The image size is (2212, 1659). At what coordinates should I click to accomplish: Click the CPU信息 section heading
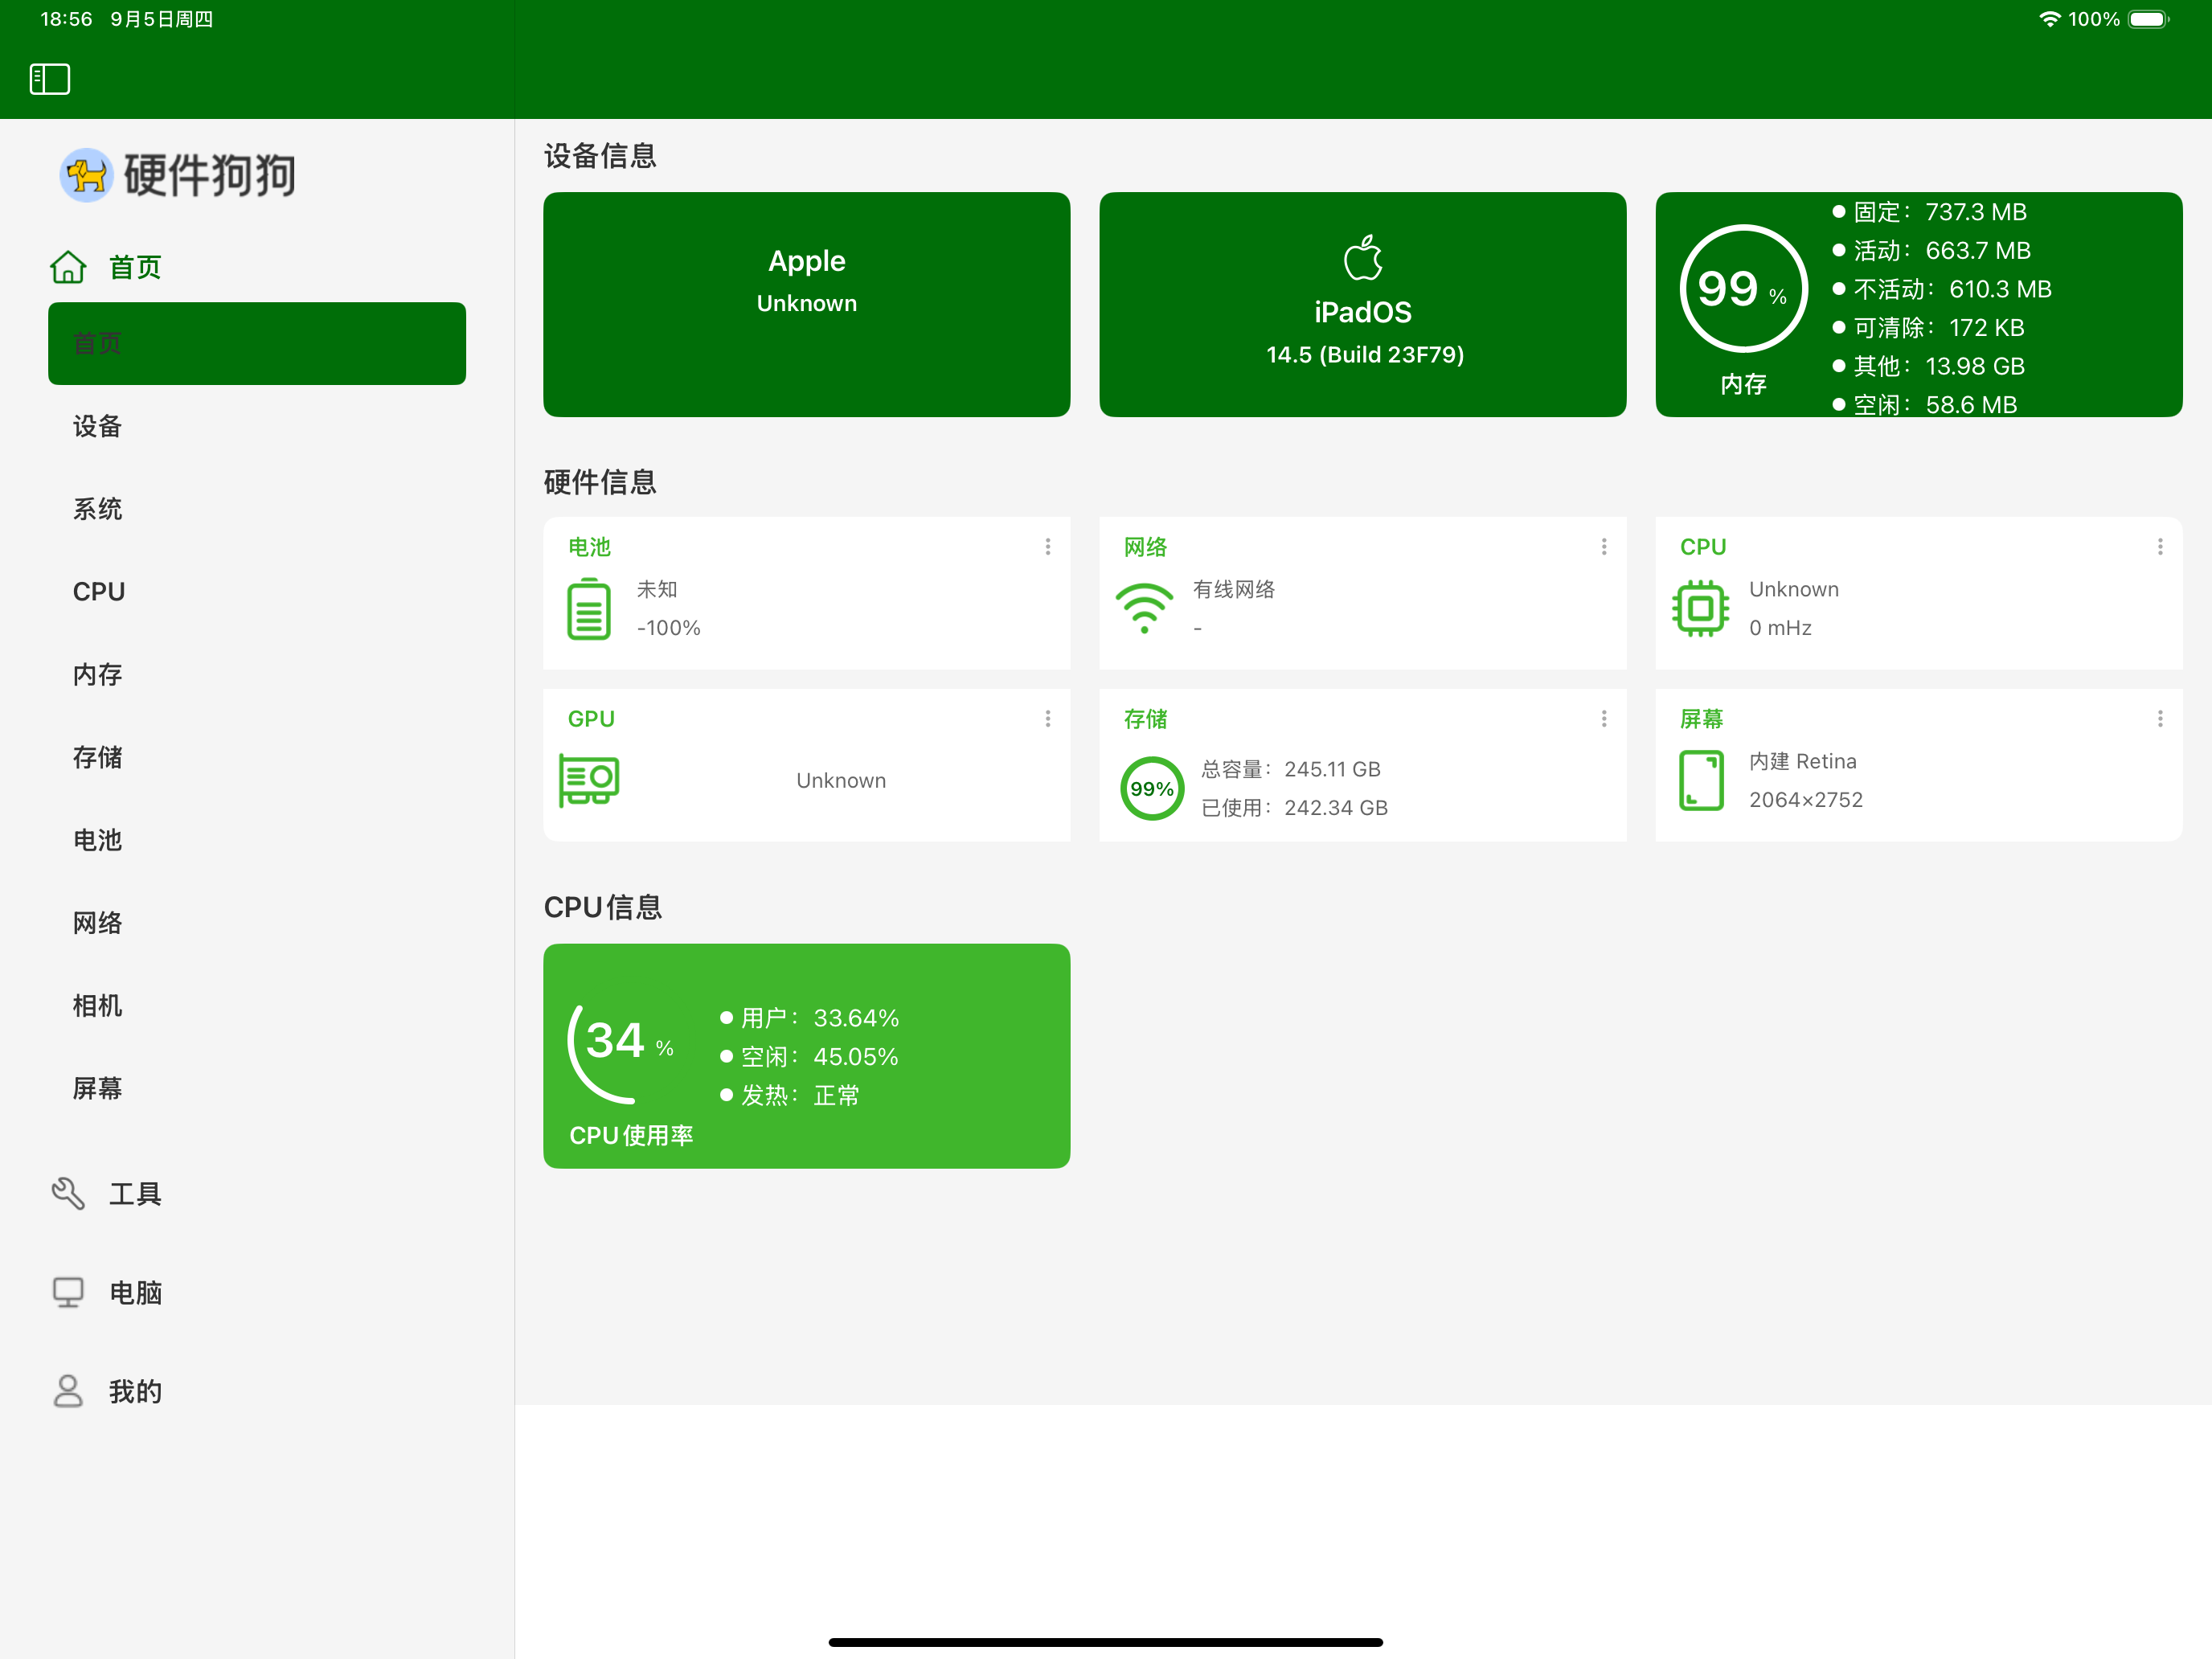[602, 907]
